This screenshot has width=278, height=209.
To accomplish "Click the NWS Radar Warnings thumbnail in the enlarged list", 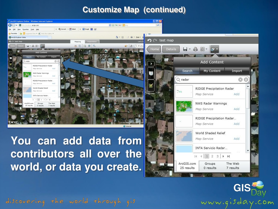I will [x=184, y=106].
